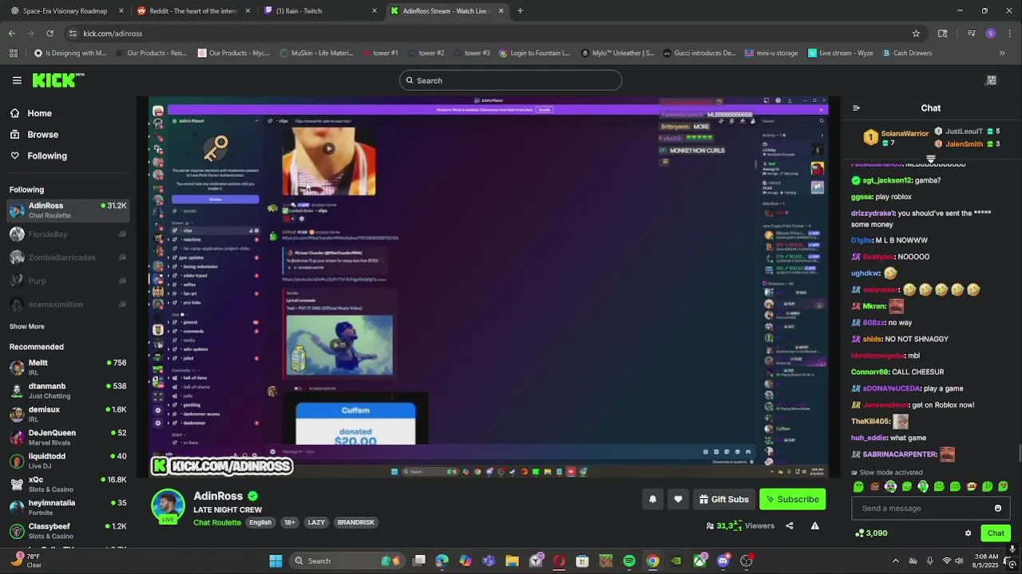Click the Gift Subs button

(724, 500)
